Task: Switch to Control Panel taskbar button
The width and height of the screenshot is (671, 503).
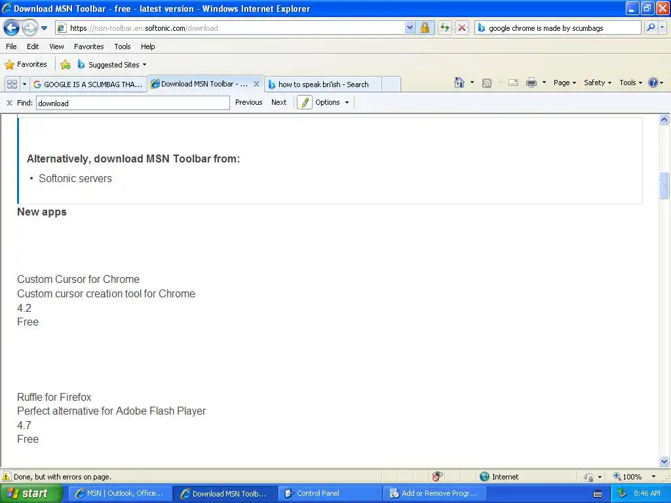Action: click(329, 493)
